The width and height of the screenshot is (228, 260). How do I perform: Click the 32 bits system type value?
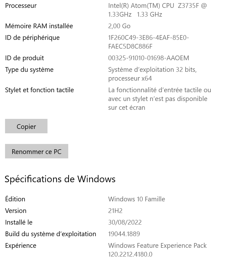point(152,74)
